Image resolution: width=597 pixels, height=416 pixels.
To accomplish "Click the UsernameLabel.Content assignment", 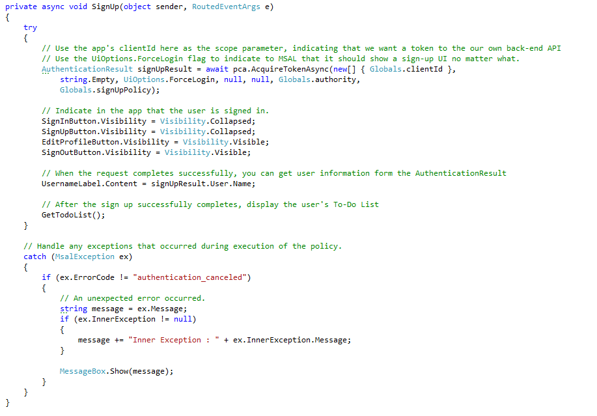I will [148, 184].
